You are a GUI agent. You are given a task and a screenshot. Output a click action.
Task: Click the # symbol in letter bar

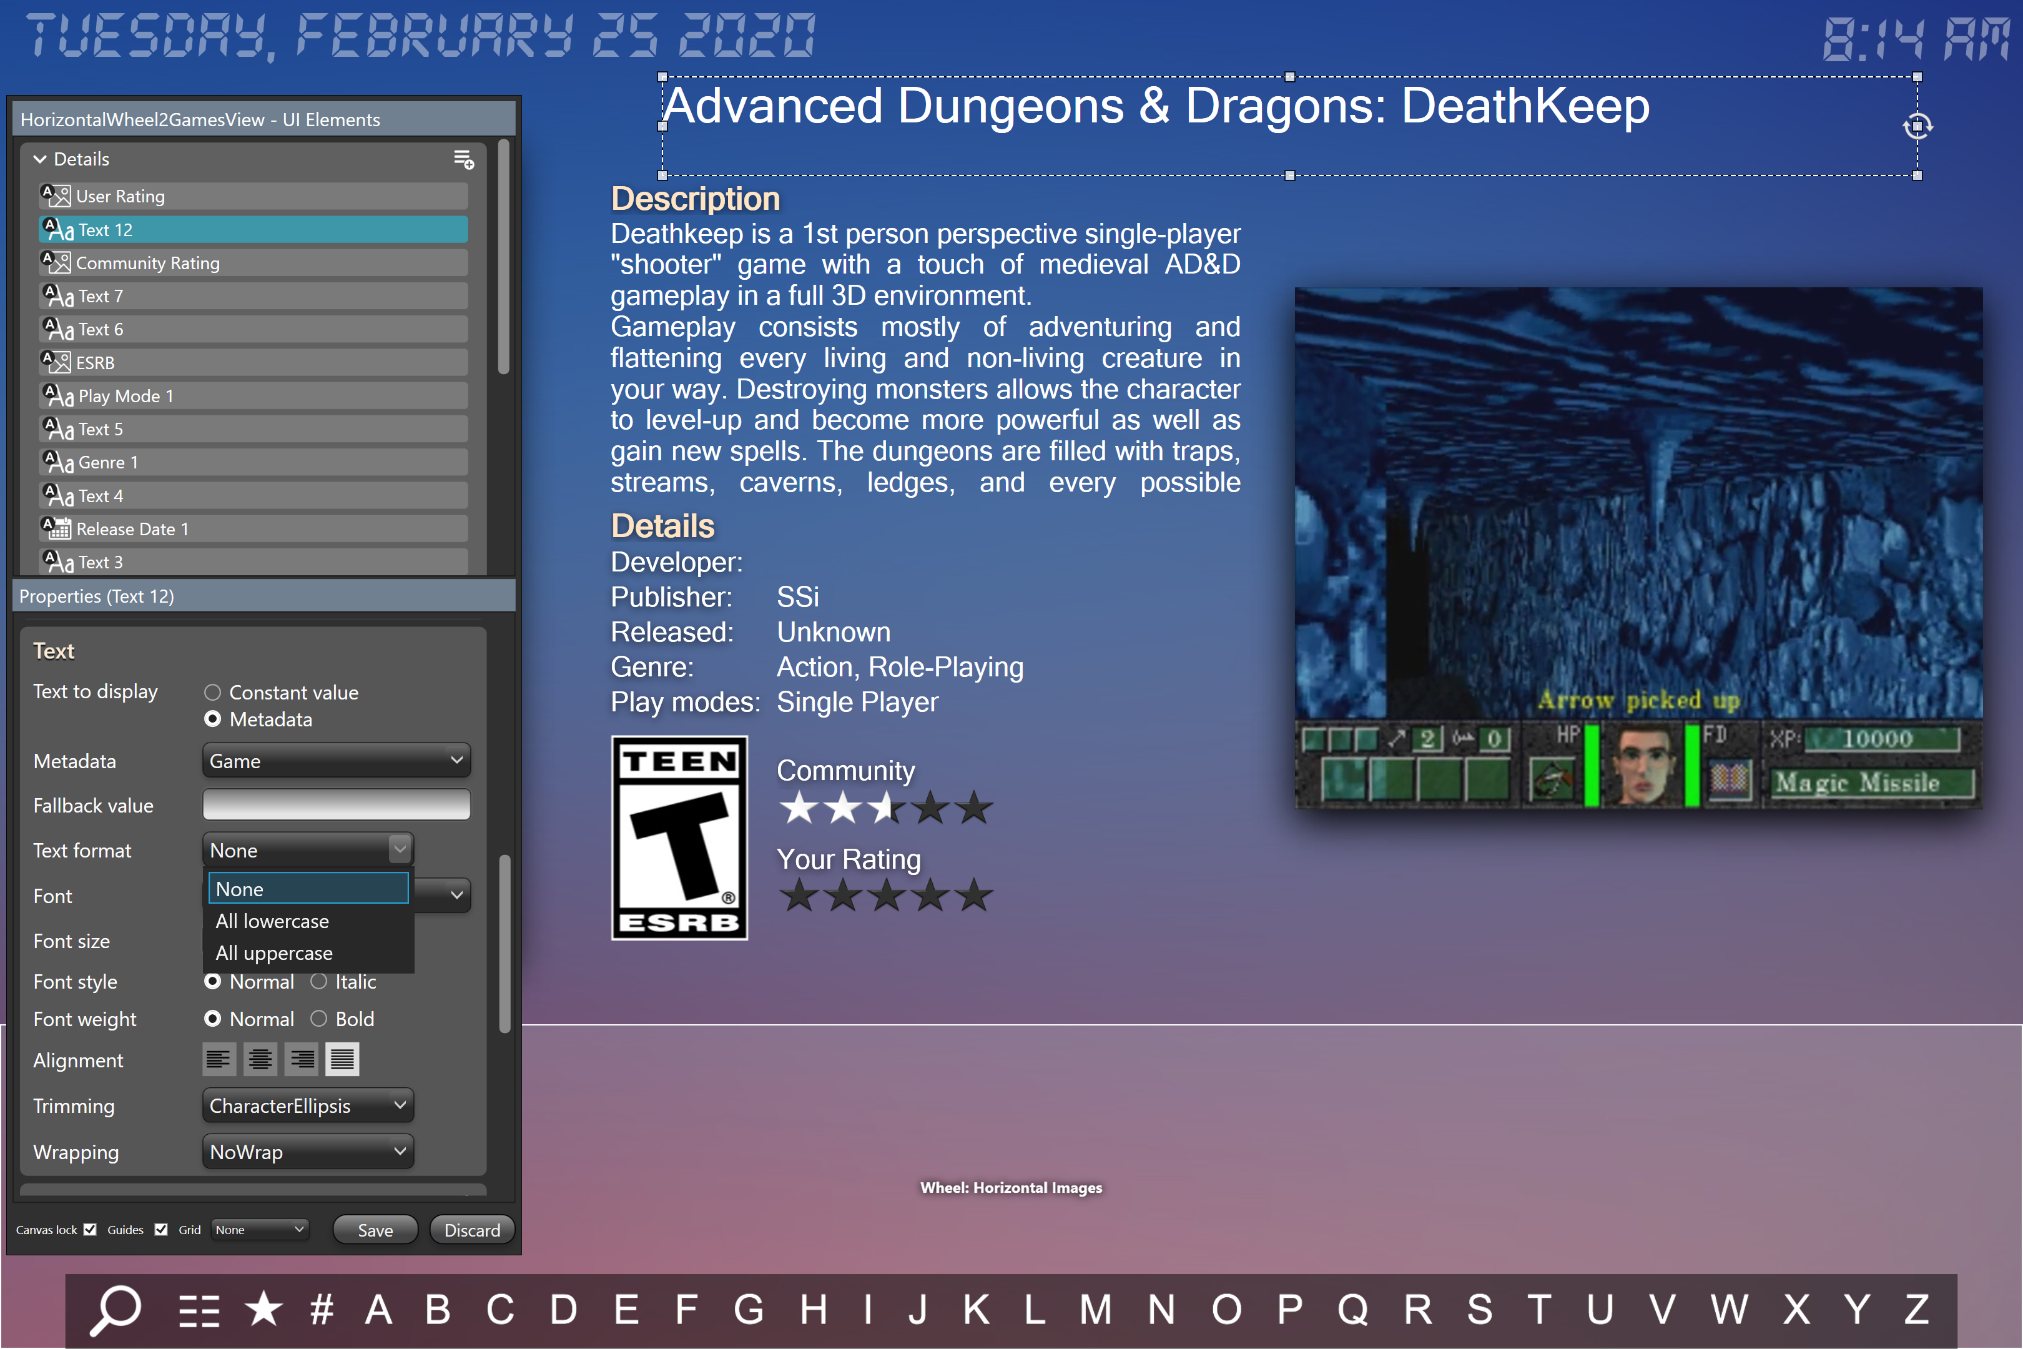tap(322, 1310)
